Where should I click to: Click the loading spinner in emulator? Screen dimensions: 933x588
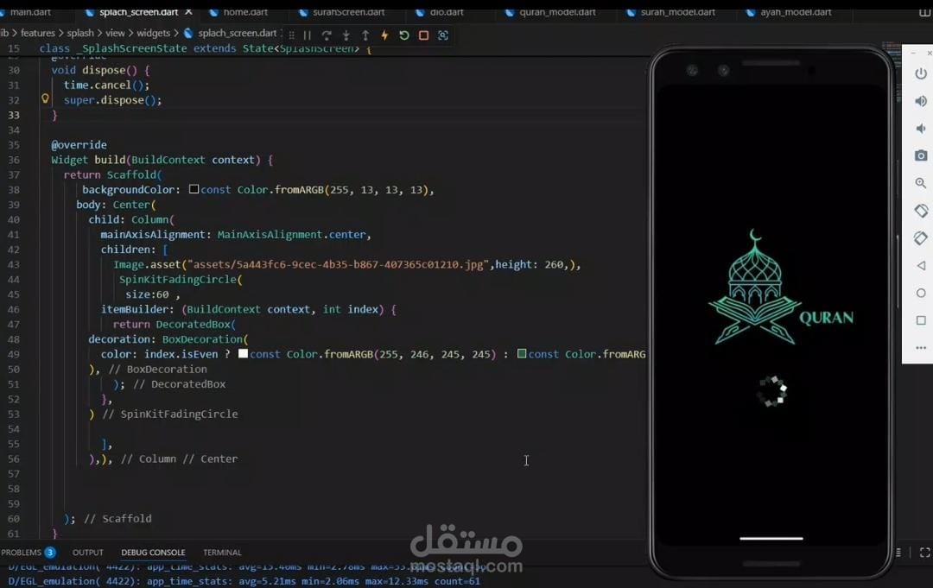tap(771, 391)
